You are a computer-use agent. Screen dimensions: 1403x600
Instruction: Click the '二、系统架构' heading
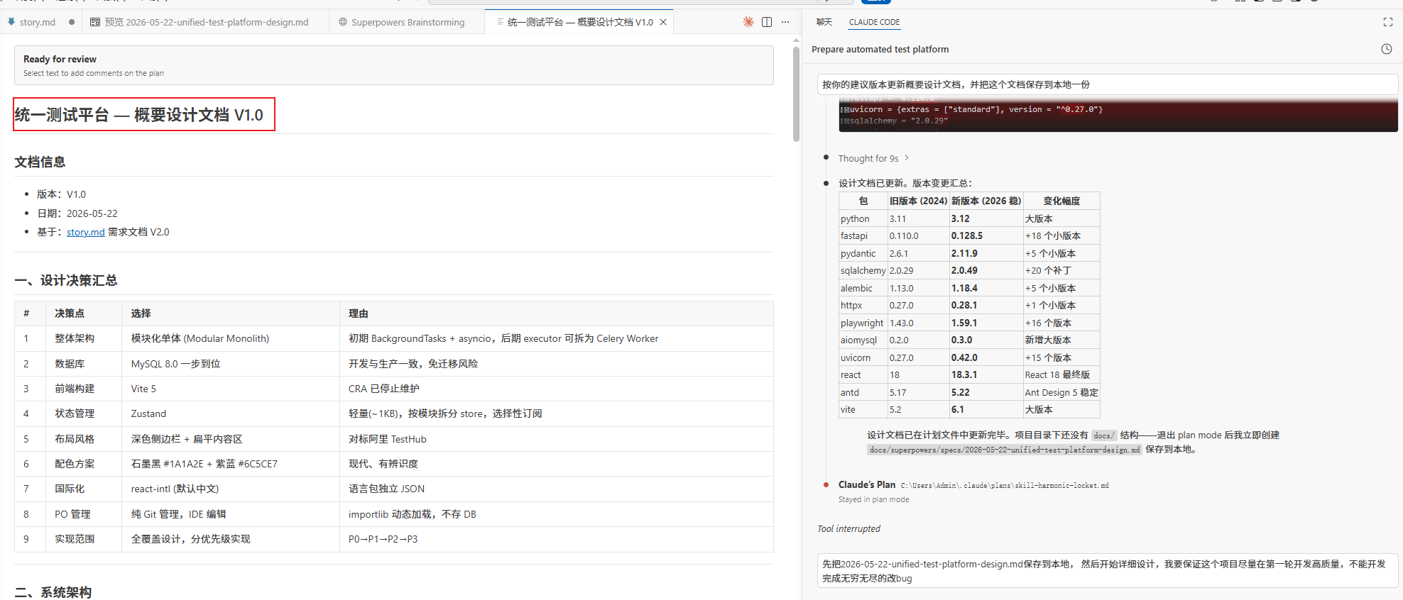coord(53,592)
